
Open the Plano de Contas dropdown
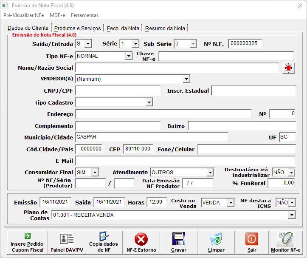point(291,215)
